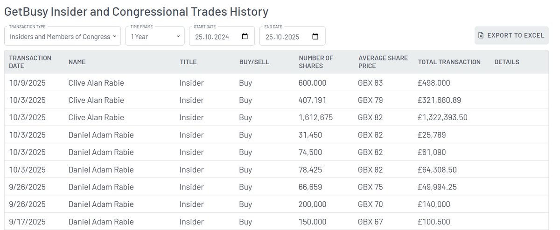Screen dimensions: 560x230
Task: Click the Average Share Price column header
Action: point(383,62)
